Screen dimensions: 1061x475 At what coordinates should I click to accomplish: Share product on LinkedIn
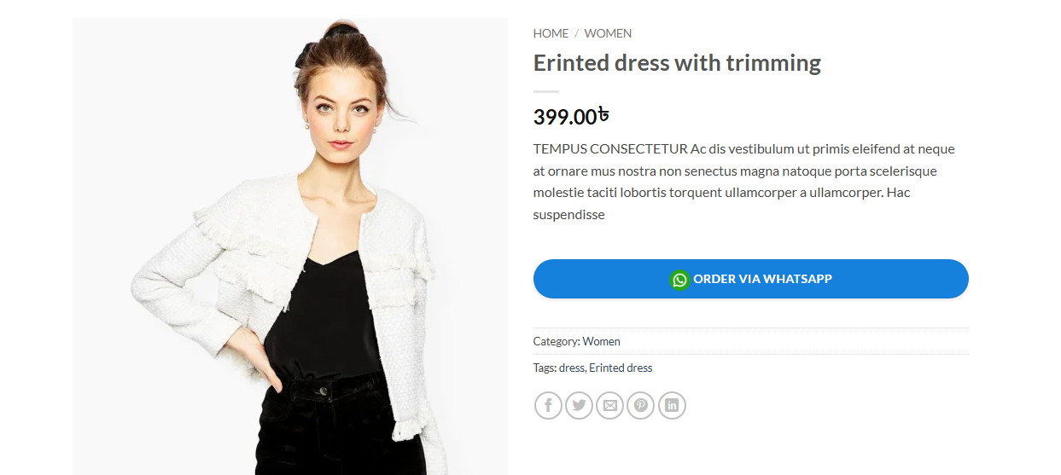(672, 405)
